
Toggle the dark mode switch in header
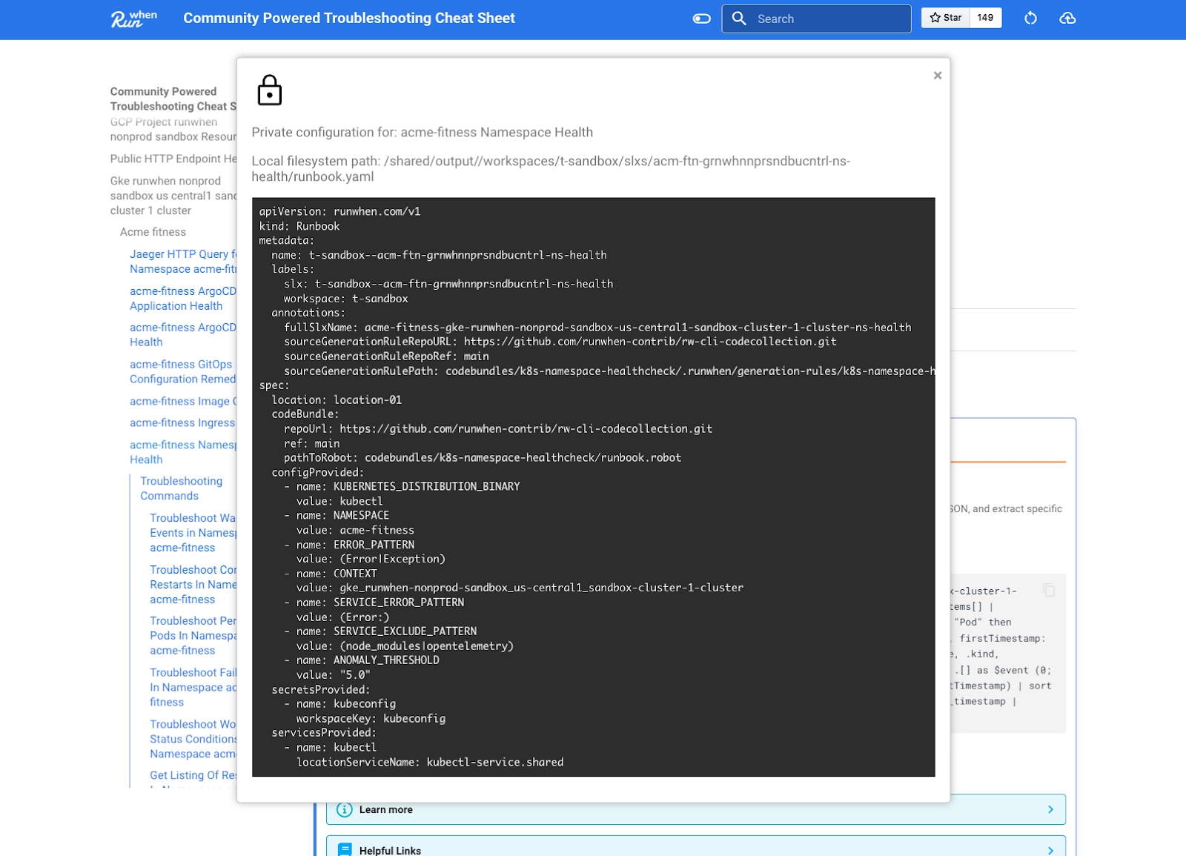(x=701, y=19)
